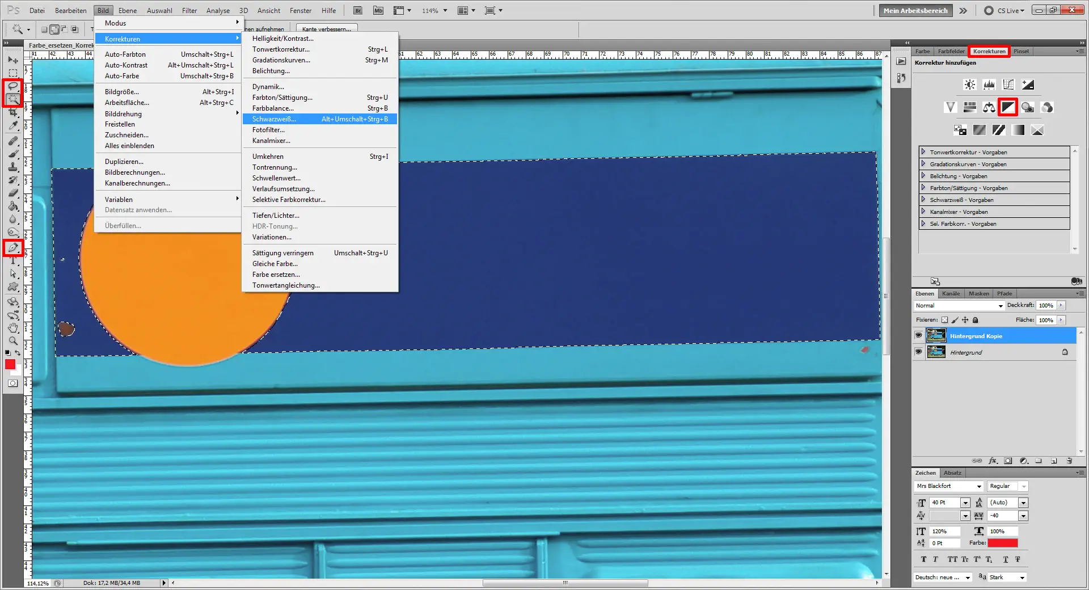
Task: Toggle visibility of Hintergrund Kopie layer
Action: click(x=919, y=335)
